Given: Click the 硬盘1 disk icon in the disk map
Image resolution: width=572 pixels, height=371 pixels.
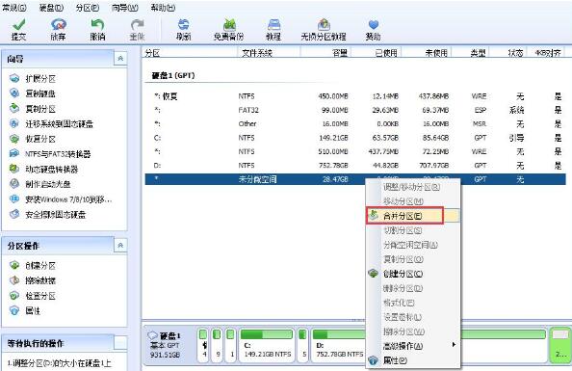Looking at the screenshot, I should click(x=152, y=335).
